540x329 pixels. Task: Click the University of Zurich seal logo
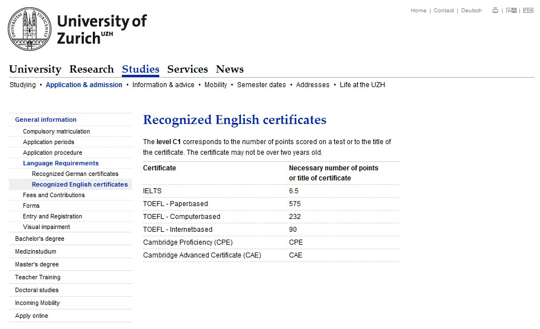click(x=30, y=29)
